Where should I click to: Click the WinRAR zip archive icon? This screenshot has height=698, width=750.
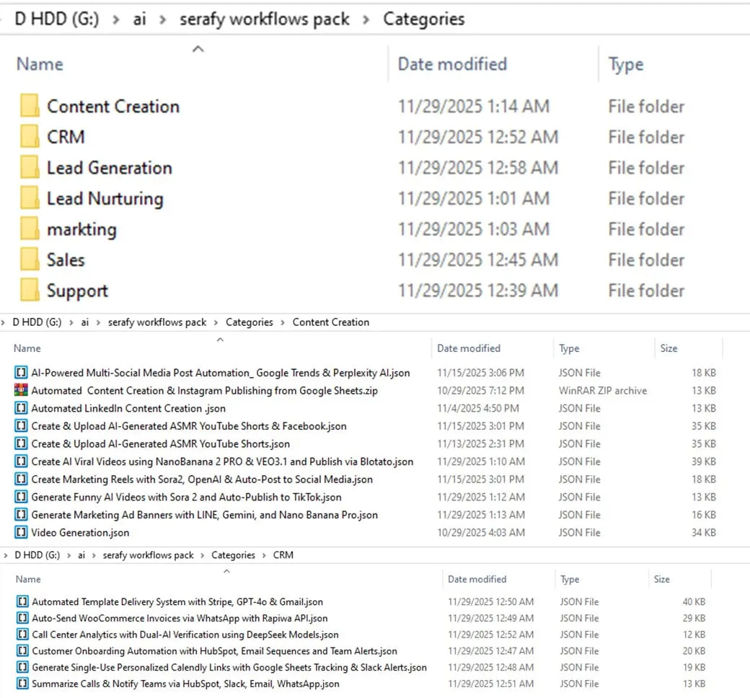pyautogui.click(x=21, y=391)
